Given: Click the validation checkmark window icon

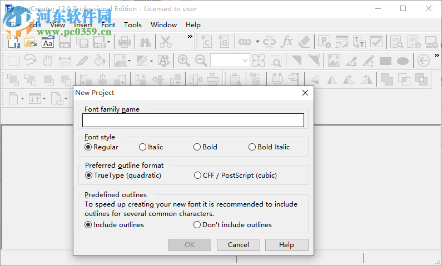Looking at the screenshot, I should pos(376,42).
